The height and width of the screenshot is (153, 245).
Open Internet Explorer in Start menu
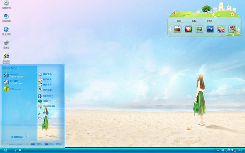(14, 75)
